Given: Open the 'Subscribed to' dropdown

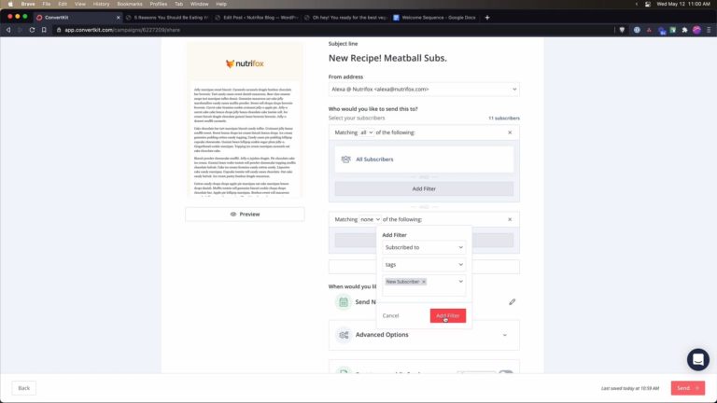Looking at the screenshot, I should click(x=424, y=247).
